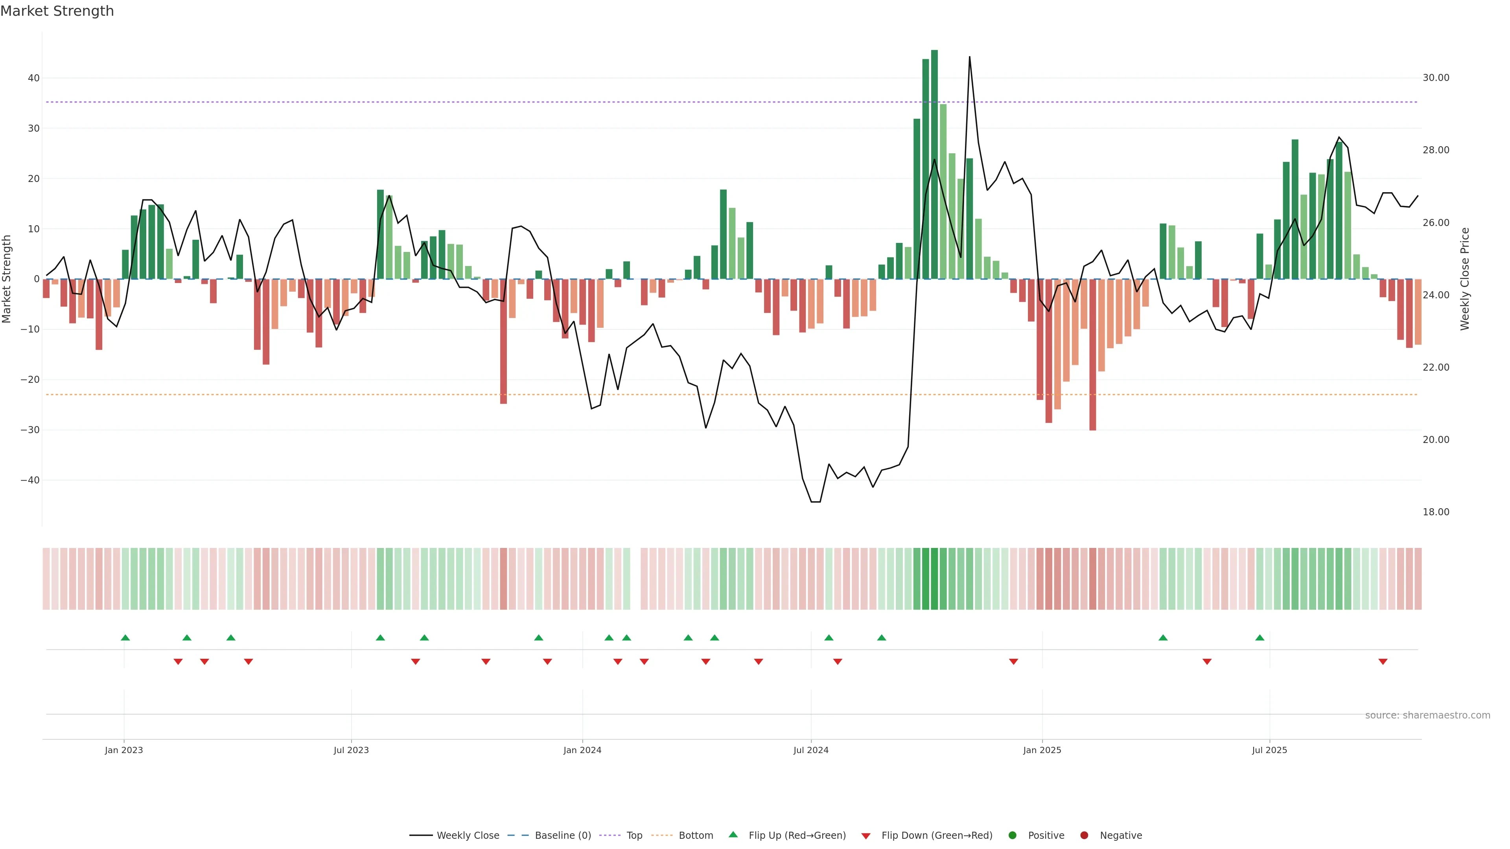Click the red Flip Down legend triangle
Viewport: 1510px width, 849px height.
(x=866, y=836)
